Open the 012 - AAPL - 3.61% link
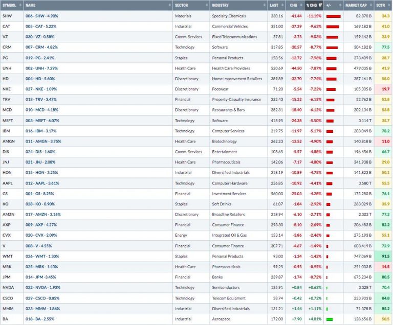Image resolution: width=393 pixels, height=325 pixels. point(42,183)
